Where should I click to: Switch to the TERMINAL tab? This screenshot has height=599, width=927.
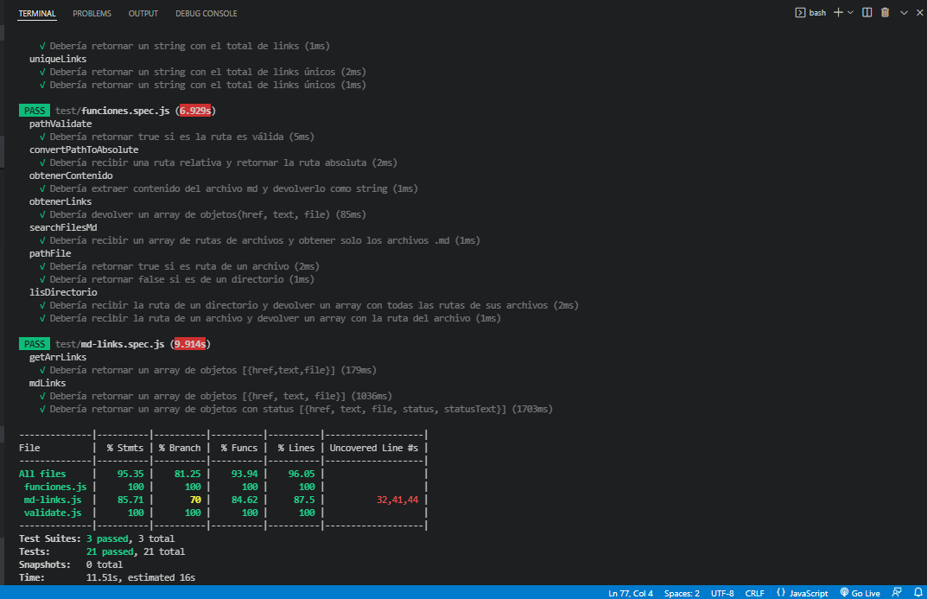(36, 13)
